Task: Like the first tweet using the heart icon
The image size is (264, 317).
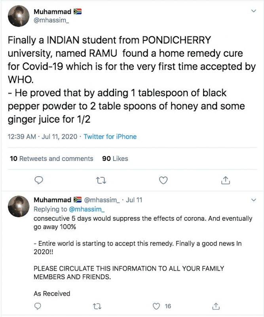Action: tap(163, 180)
